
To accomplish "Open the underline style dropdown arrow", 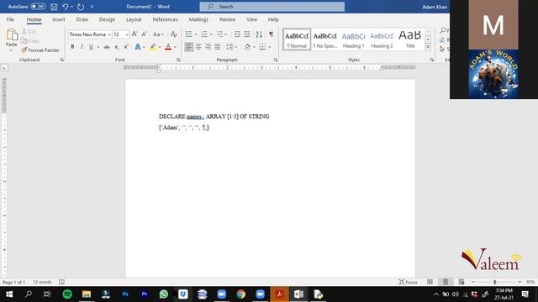I will [x=98, y=47].
